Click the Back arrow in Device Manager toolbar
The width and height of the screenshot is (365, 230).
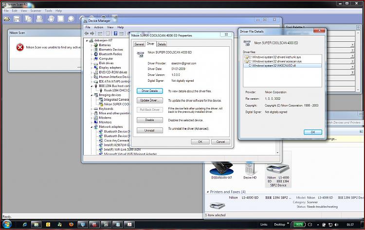click(87, 34)
